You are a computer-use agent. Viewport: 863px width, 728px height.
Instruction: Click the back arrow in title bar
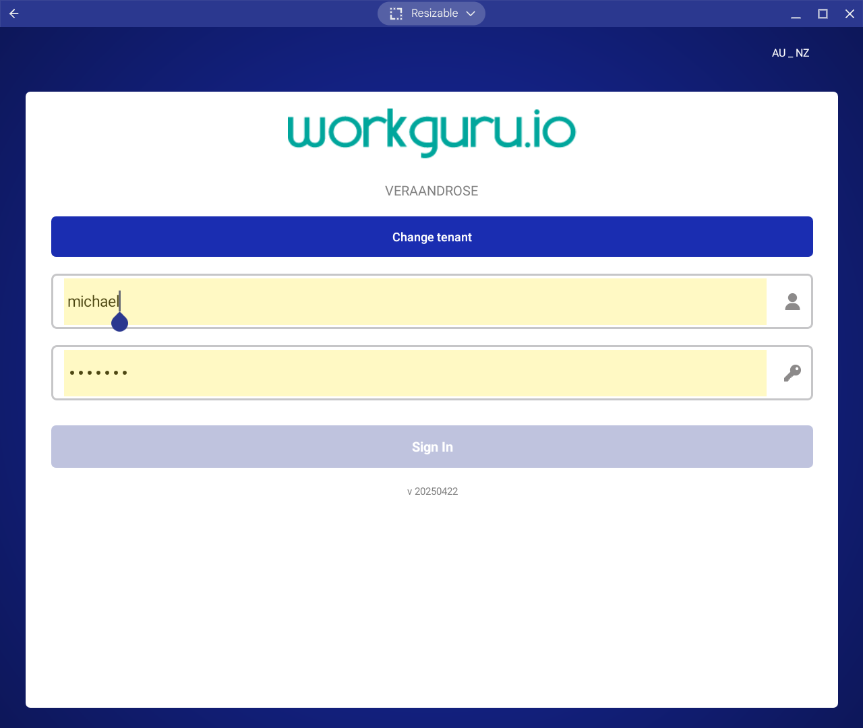tap(14, 13)
